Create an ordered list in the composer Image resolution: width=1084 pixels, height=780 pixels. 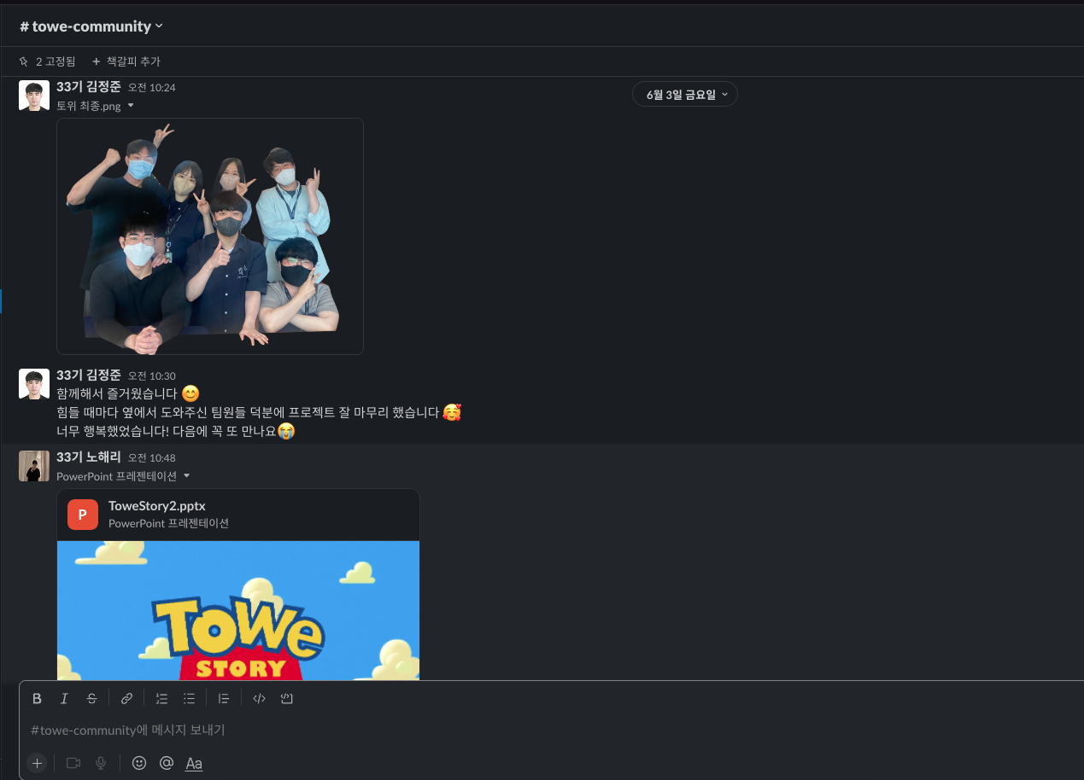[161, 698]
